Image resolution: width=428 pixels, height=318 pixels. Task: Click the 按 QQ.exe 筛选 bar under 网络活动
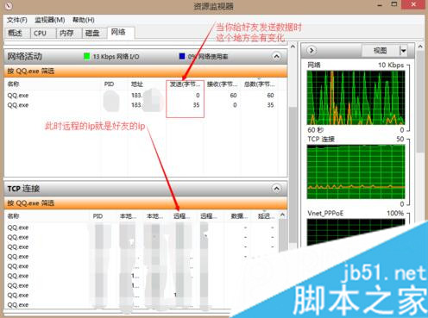click(x=146, y=71)
